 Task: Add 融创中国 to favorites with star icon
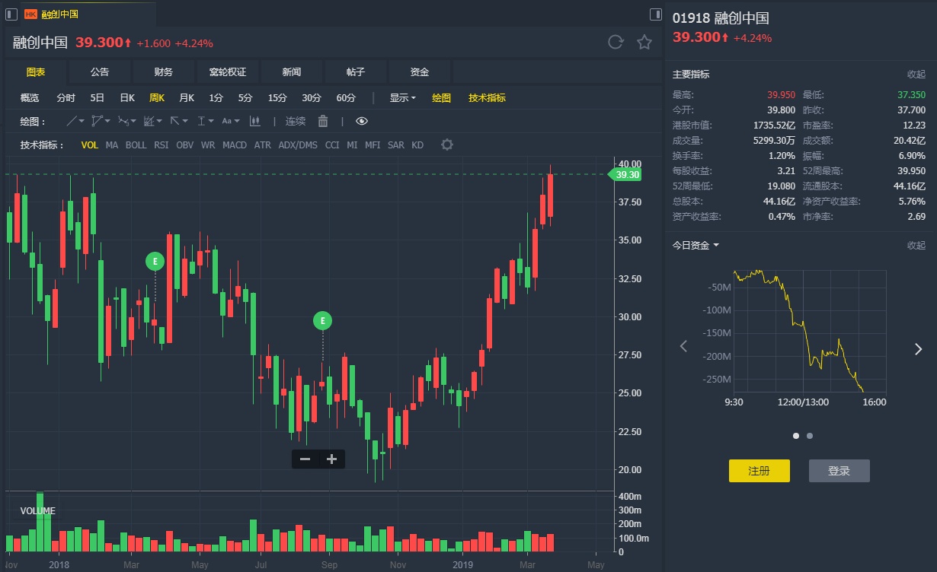click(644, 43)
